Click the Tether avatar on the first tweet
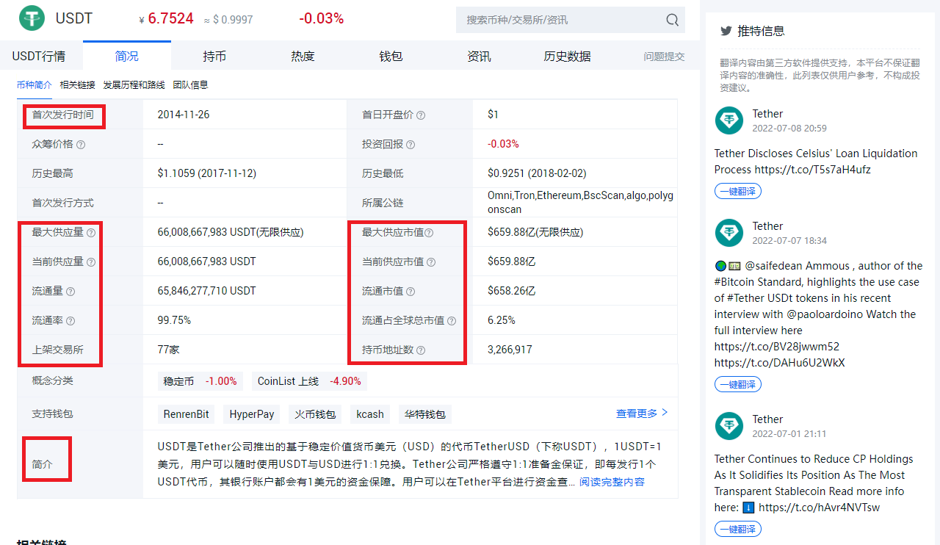 tap(728, 120)
